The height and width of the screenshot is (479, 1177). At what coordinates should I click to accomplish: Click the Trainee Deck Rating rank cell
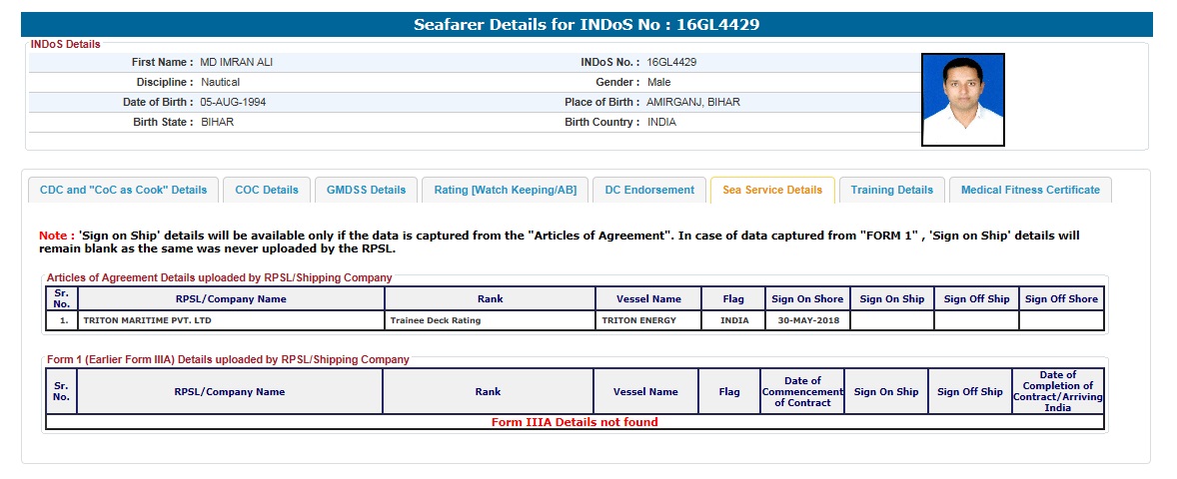(x=436, y=321)
